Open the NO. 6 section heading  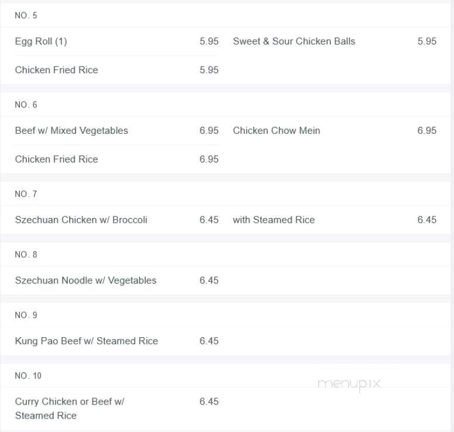click(26, 105)
